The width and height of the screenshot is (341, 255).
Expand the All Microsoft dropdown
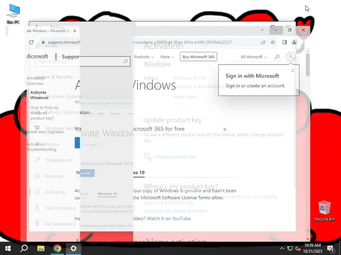point(253,57)
